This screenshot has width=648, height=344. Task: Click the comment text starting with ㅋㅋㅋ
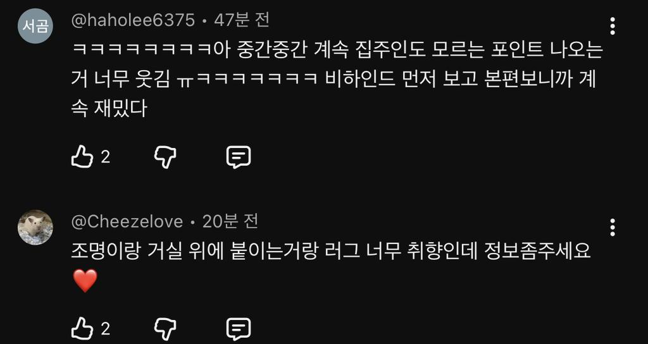[x=337, y=80]
